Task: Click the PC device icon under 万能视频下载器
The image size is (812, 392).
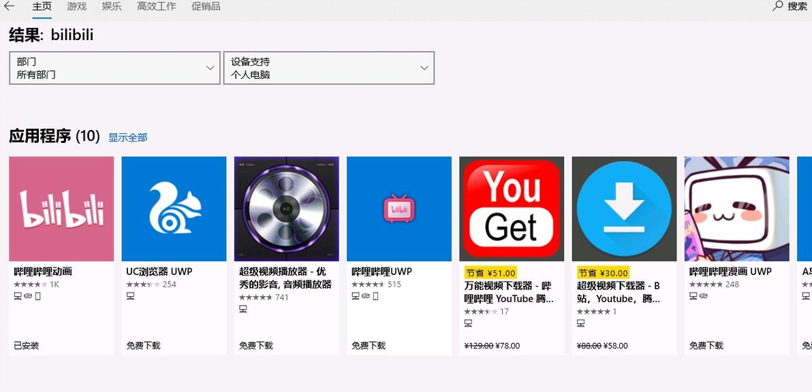Action: [468, 323]
